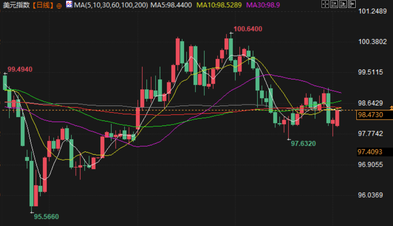Click the crosshair cursor icon at top right
The height and width of the screenshot is (226, 393).
[325, 4]
